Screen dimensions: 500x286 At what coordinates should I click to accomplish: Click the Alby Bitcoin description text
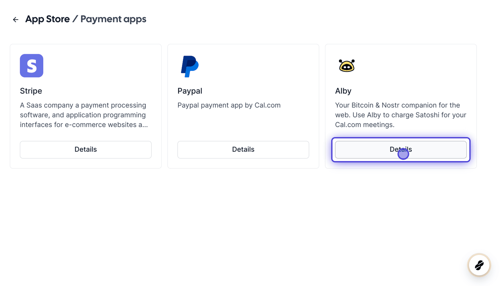(x=400, y=115)
